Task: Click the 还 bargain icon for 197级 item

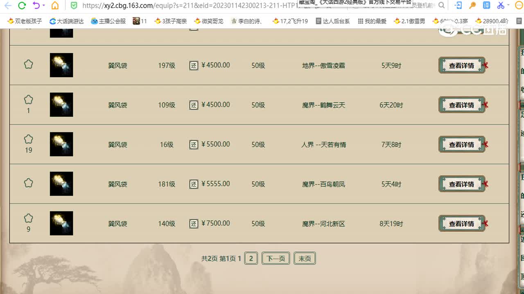Action: pyautogui.click(x=194, y=65)
